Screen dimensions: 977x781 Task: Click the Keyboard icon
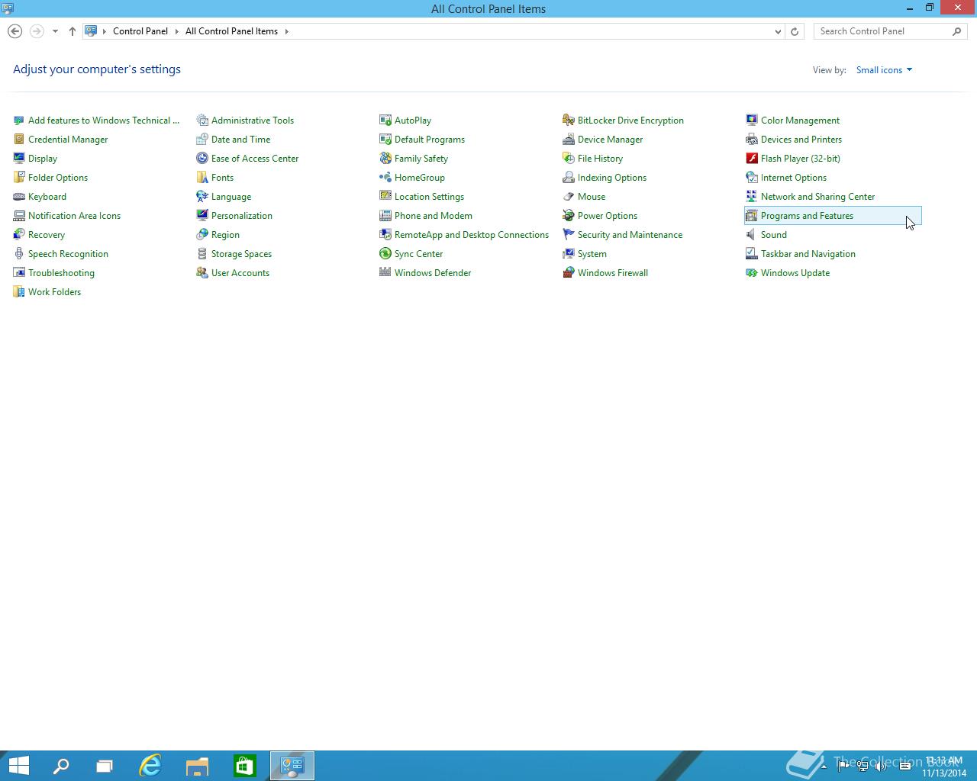click(x=19, y=196)
